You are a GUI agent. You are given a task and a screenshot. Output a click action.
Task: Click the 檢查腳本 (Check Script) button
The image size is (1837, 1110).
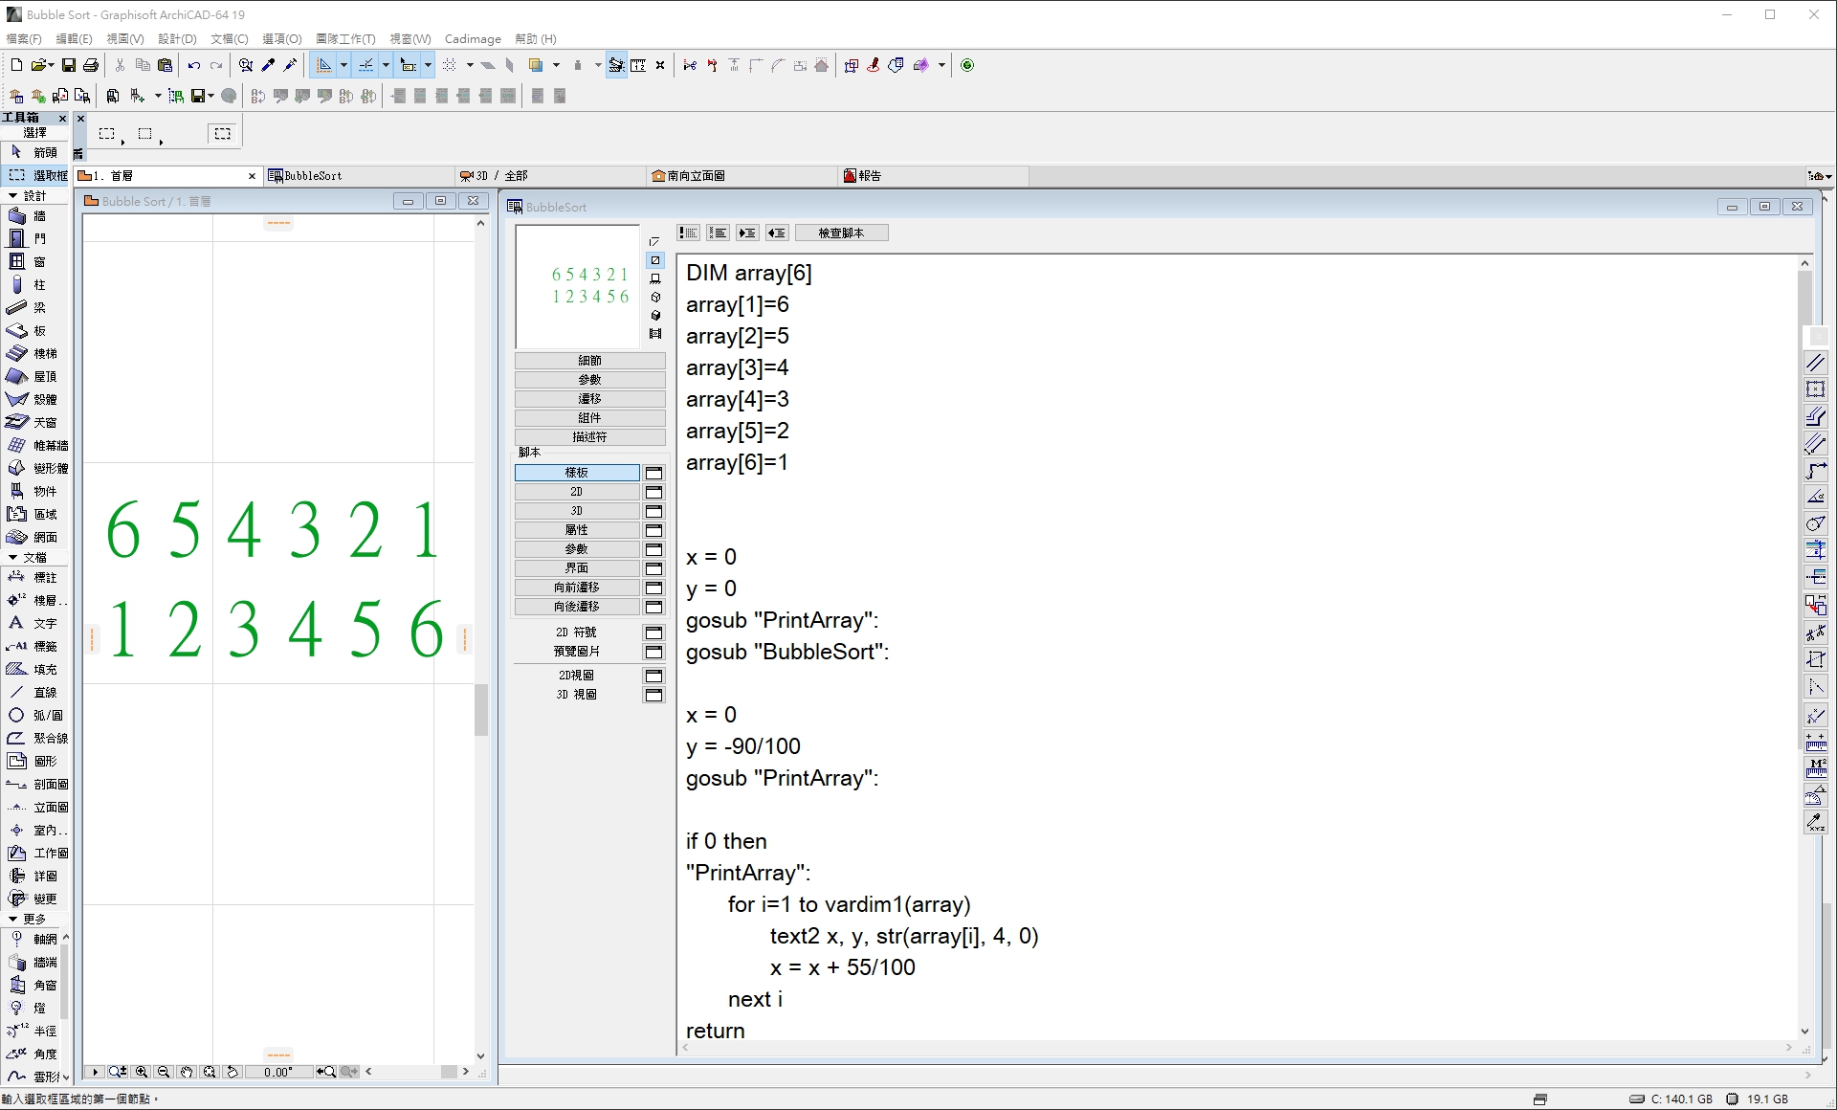pyautogui.click(x=841, y=233)
